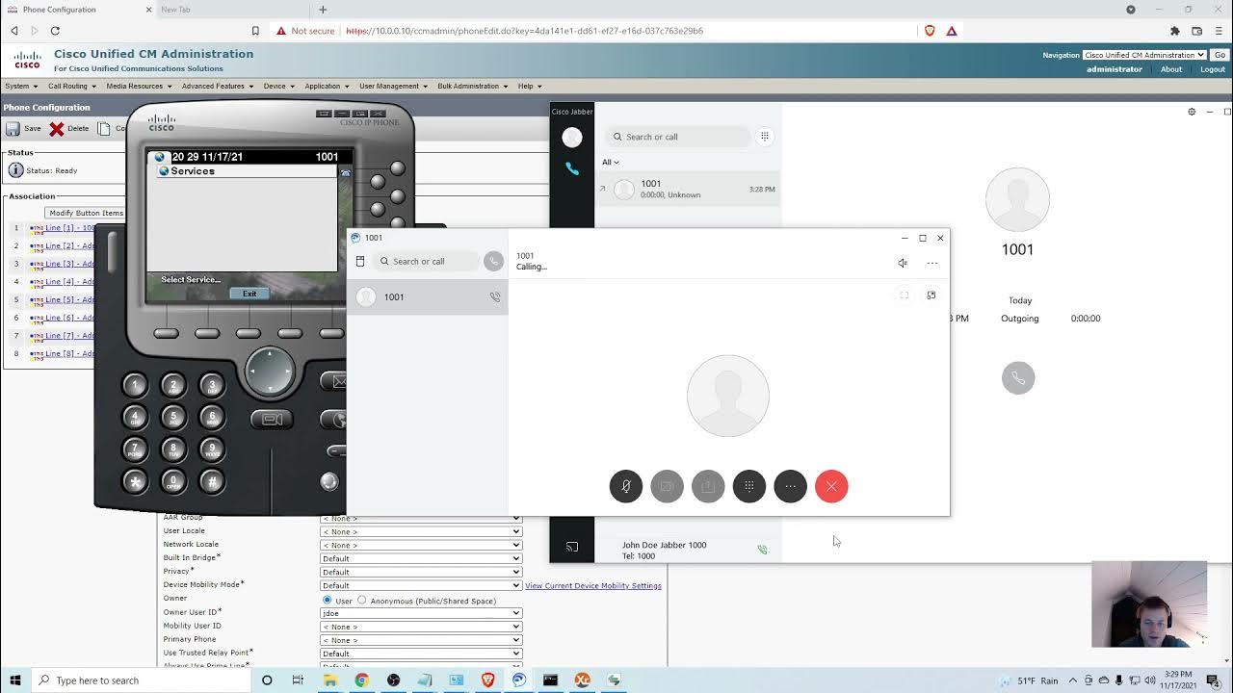Click Exit softkey on IP phone screen
The width and height of the screenshot is (1233, 693).
249,294
